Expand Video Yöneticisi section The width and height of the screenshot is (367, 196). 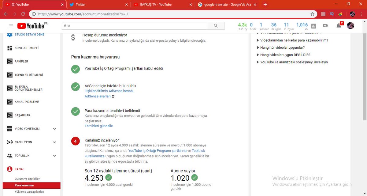[x=32, y=129]
